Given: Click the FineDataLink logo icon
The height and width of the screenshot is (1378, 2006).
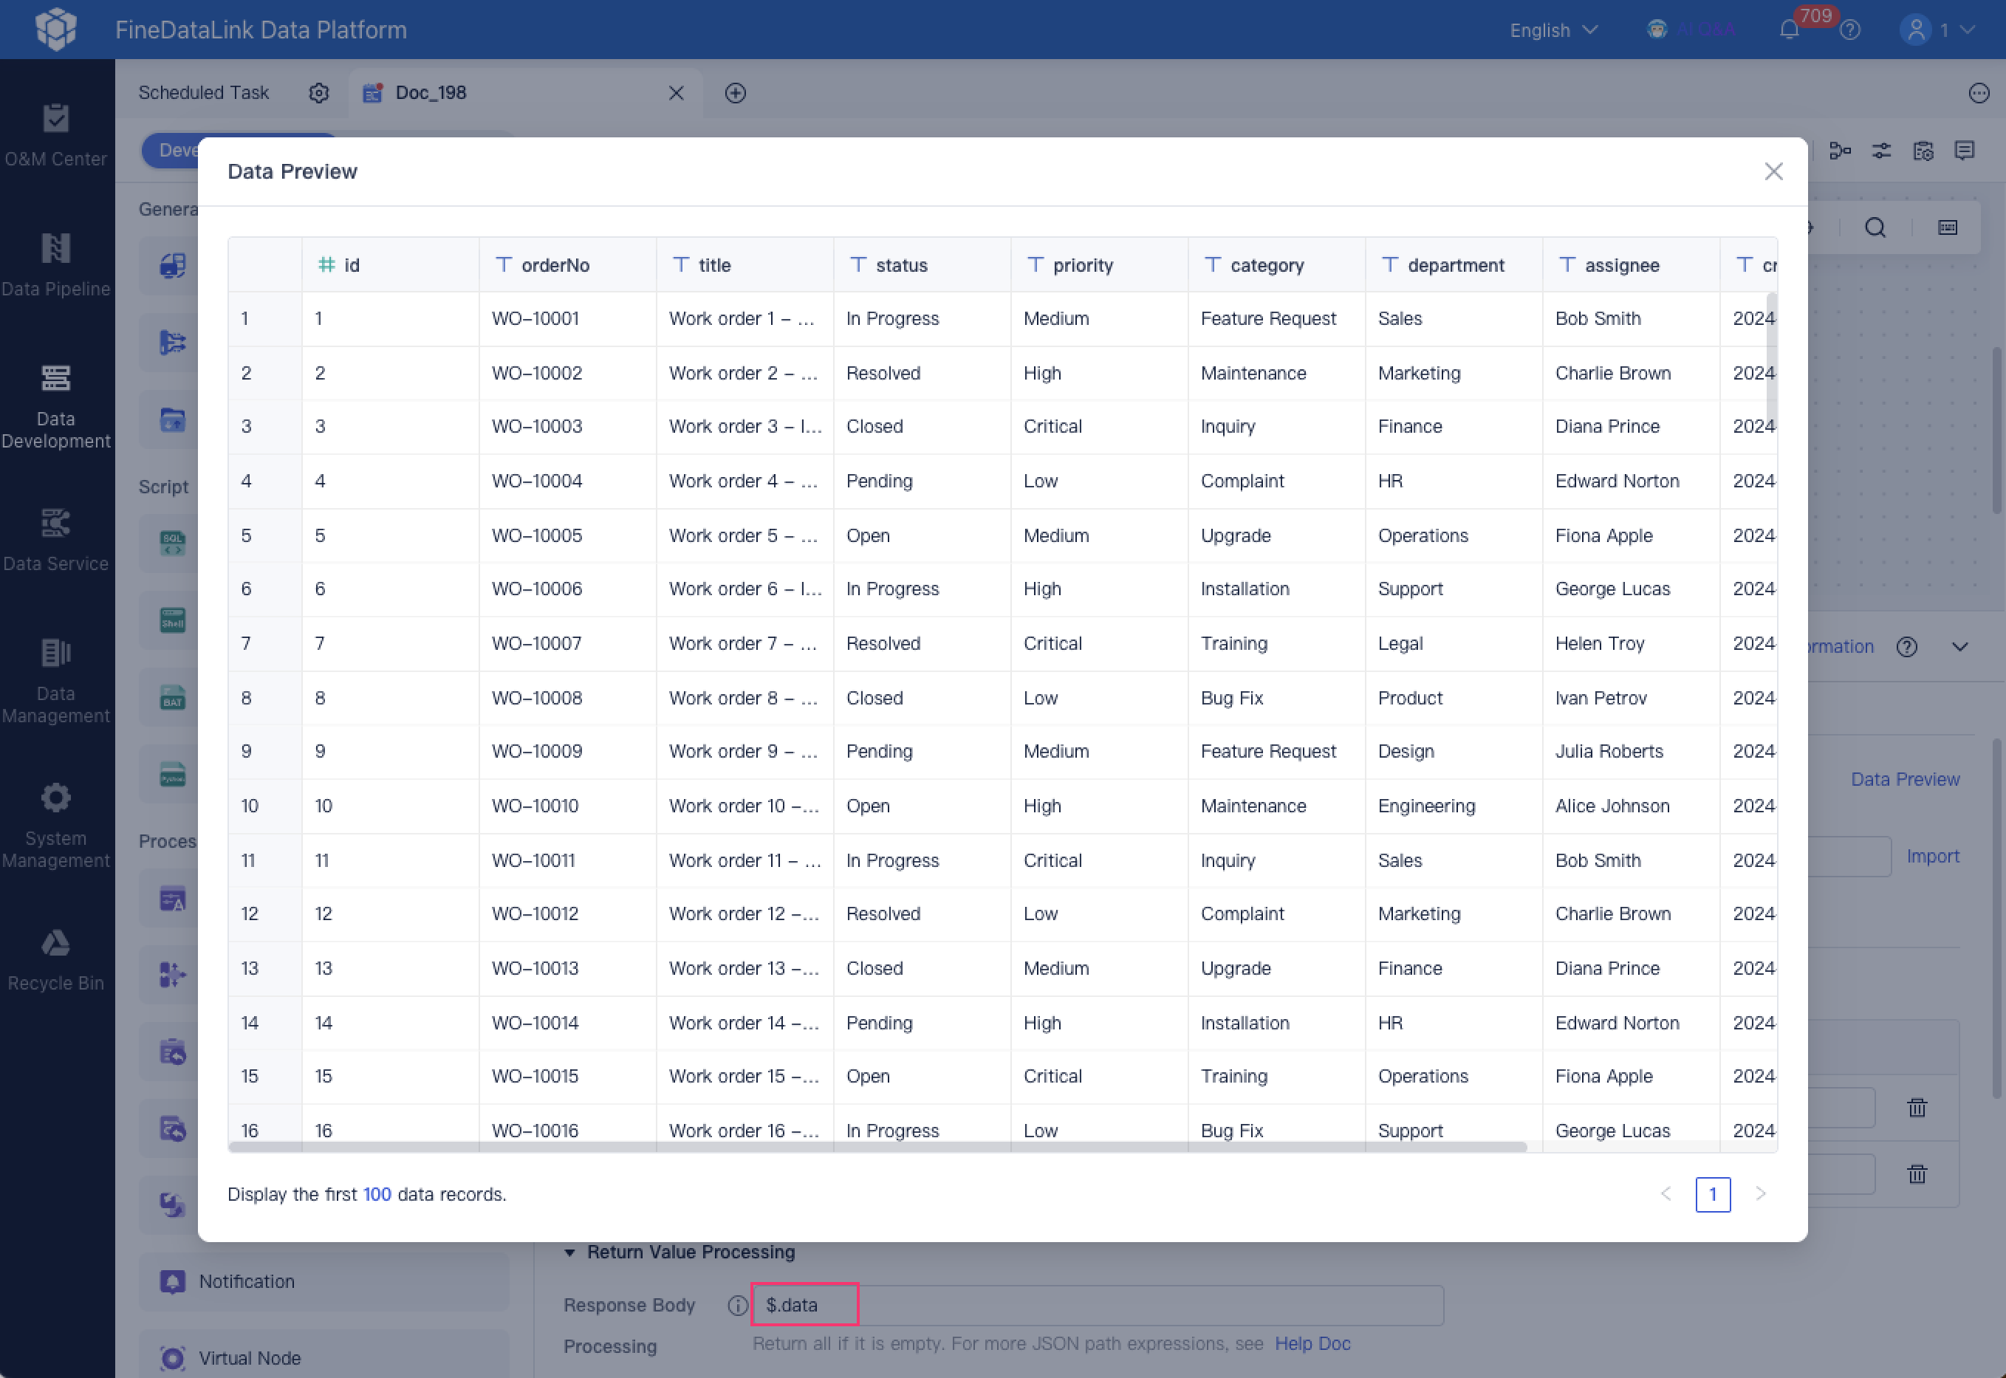Looking at the screenshot, I should 56,30.
